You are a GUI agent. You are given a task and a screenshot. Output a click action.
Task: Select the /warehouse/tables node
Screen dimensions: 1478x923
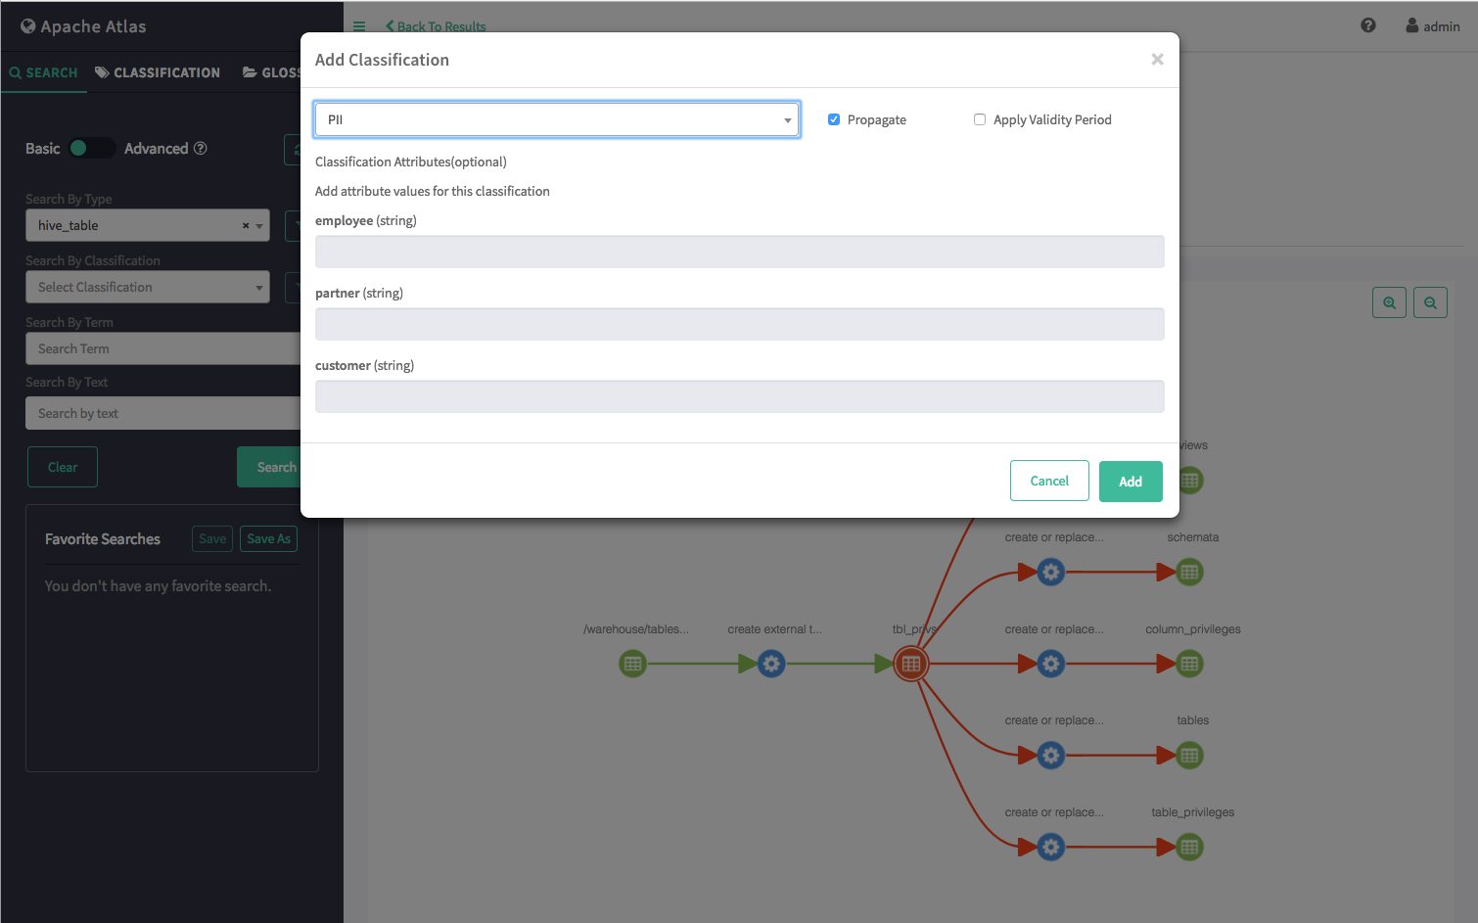point(633,664)
